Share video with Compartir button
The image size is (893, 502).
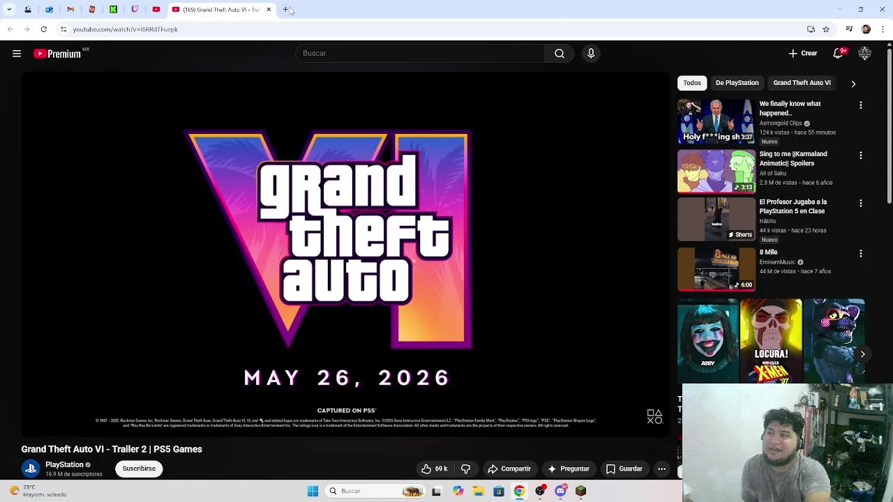coord(509,469)
